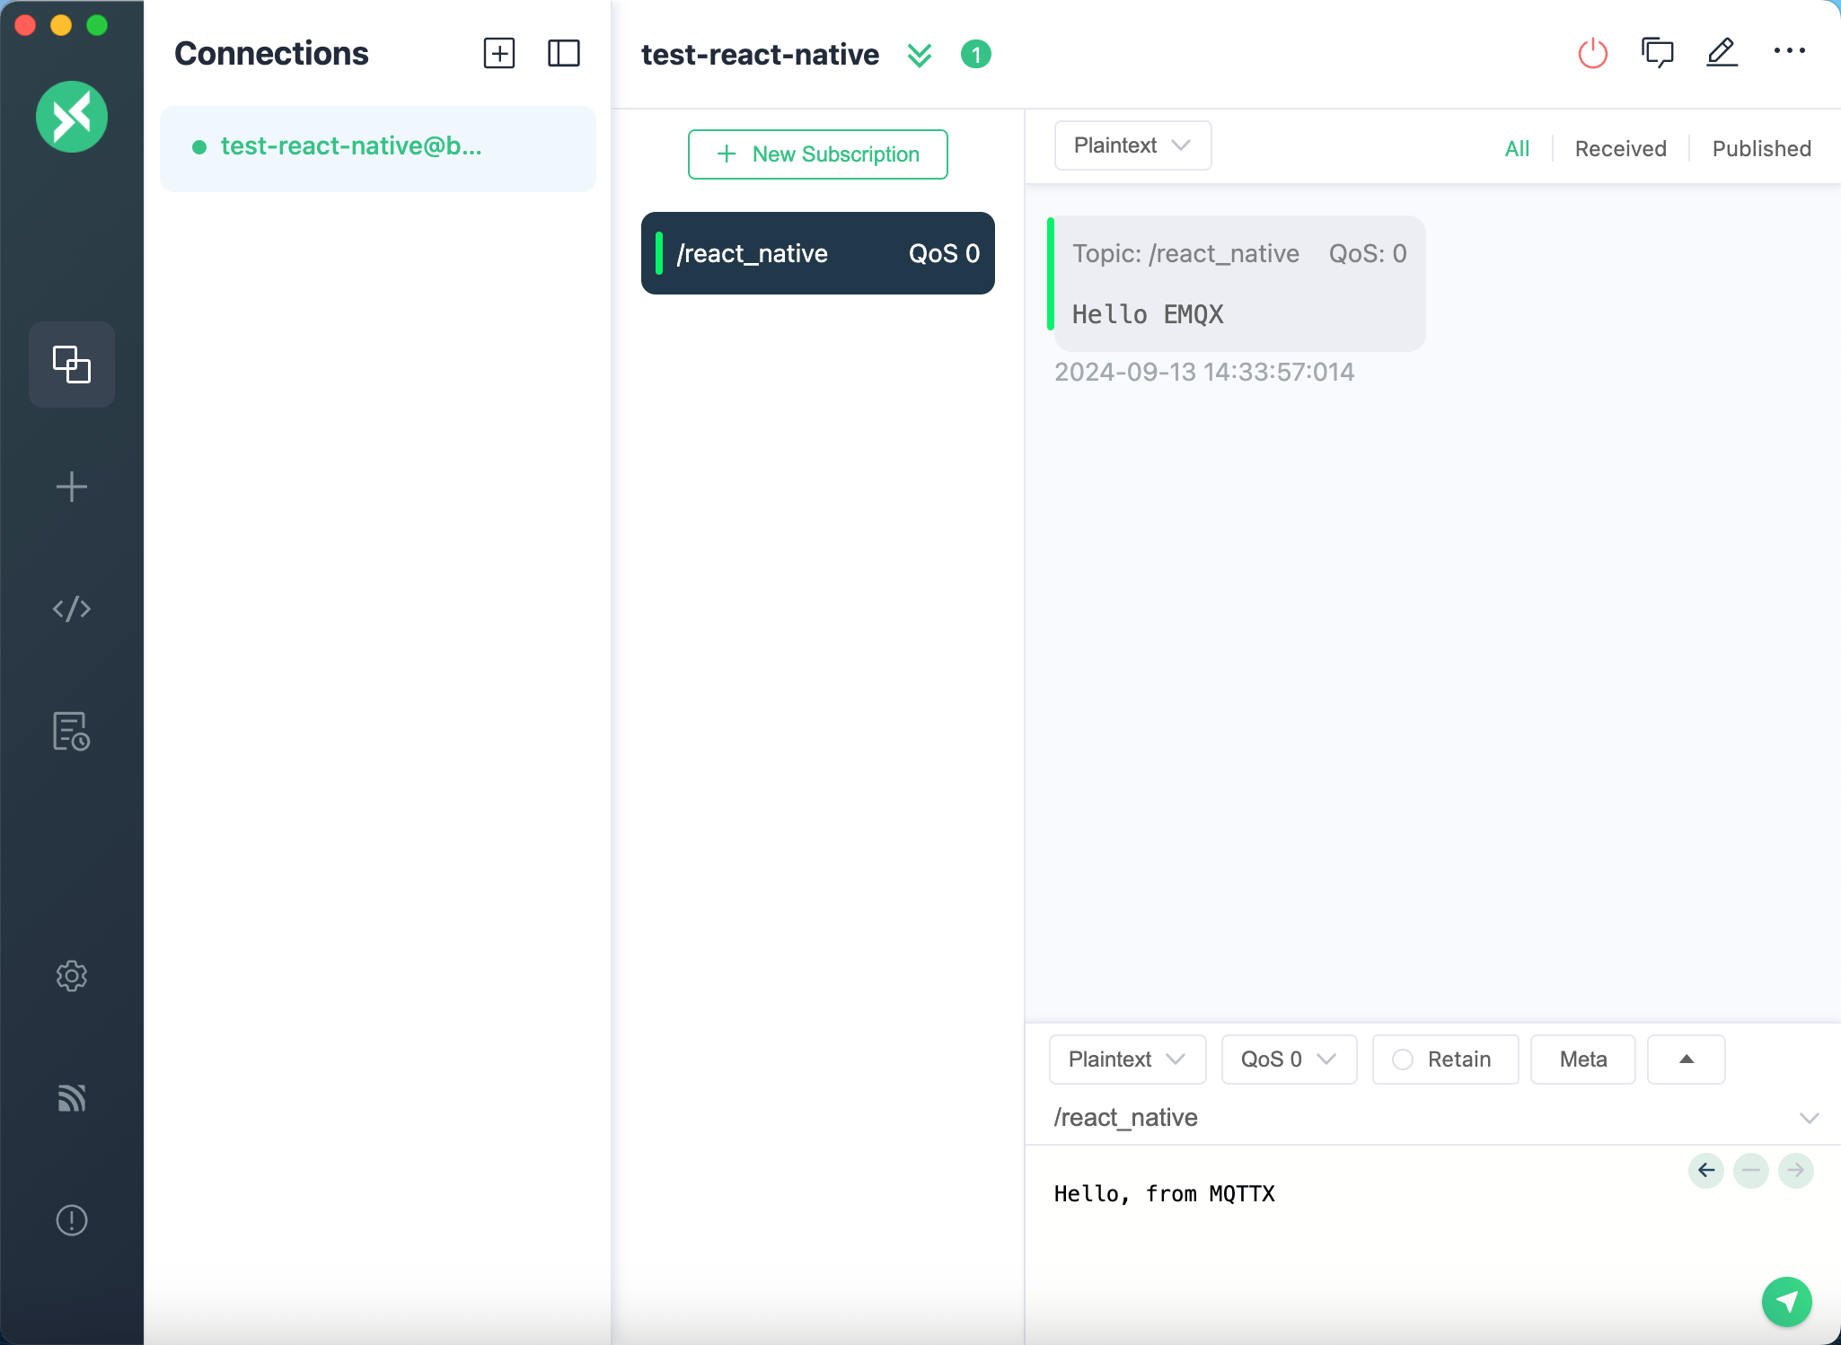1841x1345 pixels.
Task: Open Settings from the sidebar gear
Action: tap(71, 977)
